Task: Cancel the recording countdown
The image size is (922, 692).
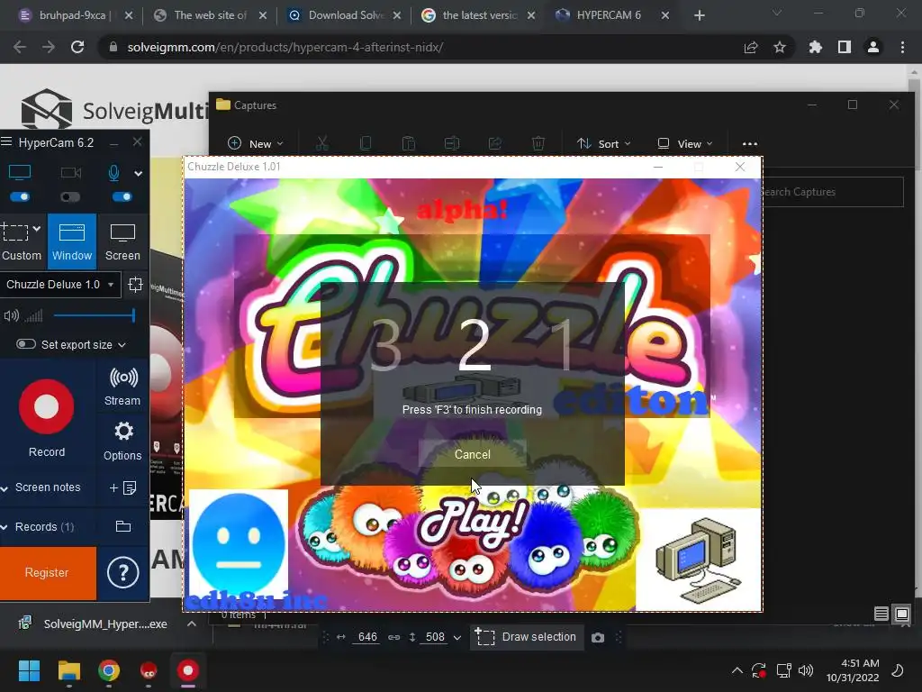Action: pos(472,454)
